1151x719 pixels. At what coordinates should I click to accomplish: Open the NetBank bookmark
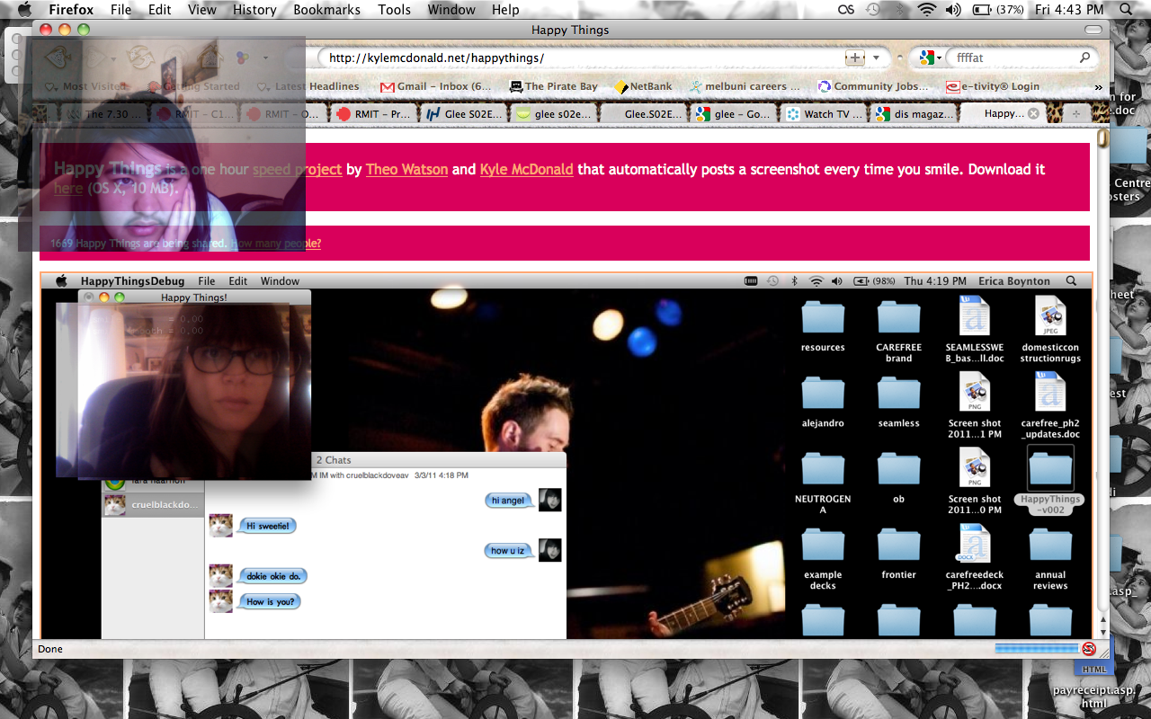[x=643, y=87]
